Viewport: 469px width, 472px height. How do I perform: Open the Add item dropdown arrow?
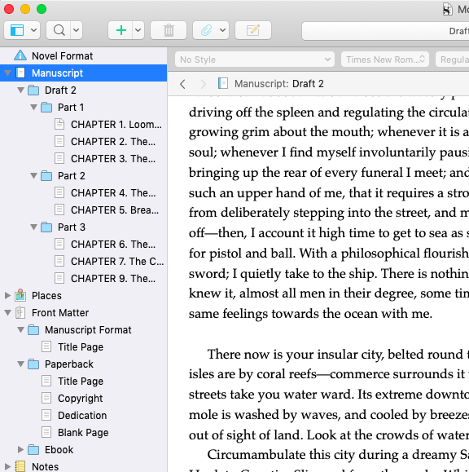pyautogui.click(x=138, y=30)
